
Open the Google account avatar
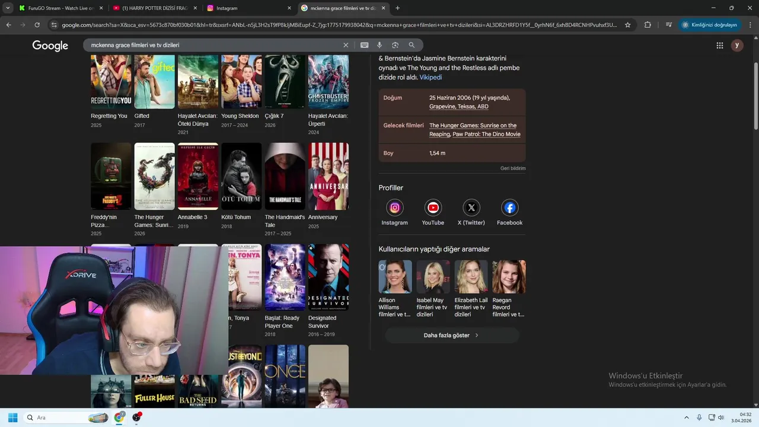[x=737, y=46]
